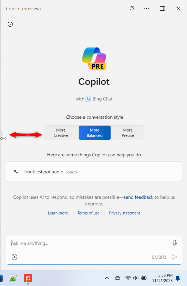This screenshot has height=286, width=187.
Task: Open the Privacy statement link
Action: pos(125,213)
